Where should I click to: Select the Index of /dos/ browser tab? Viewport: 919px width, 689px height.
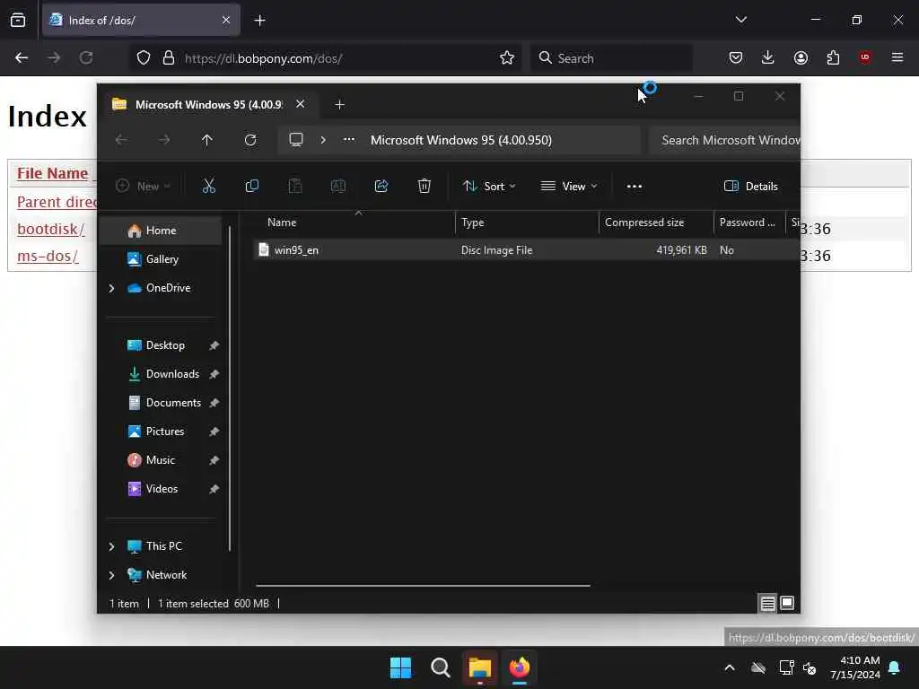(141, 21)
